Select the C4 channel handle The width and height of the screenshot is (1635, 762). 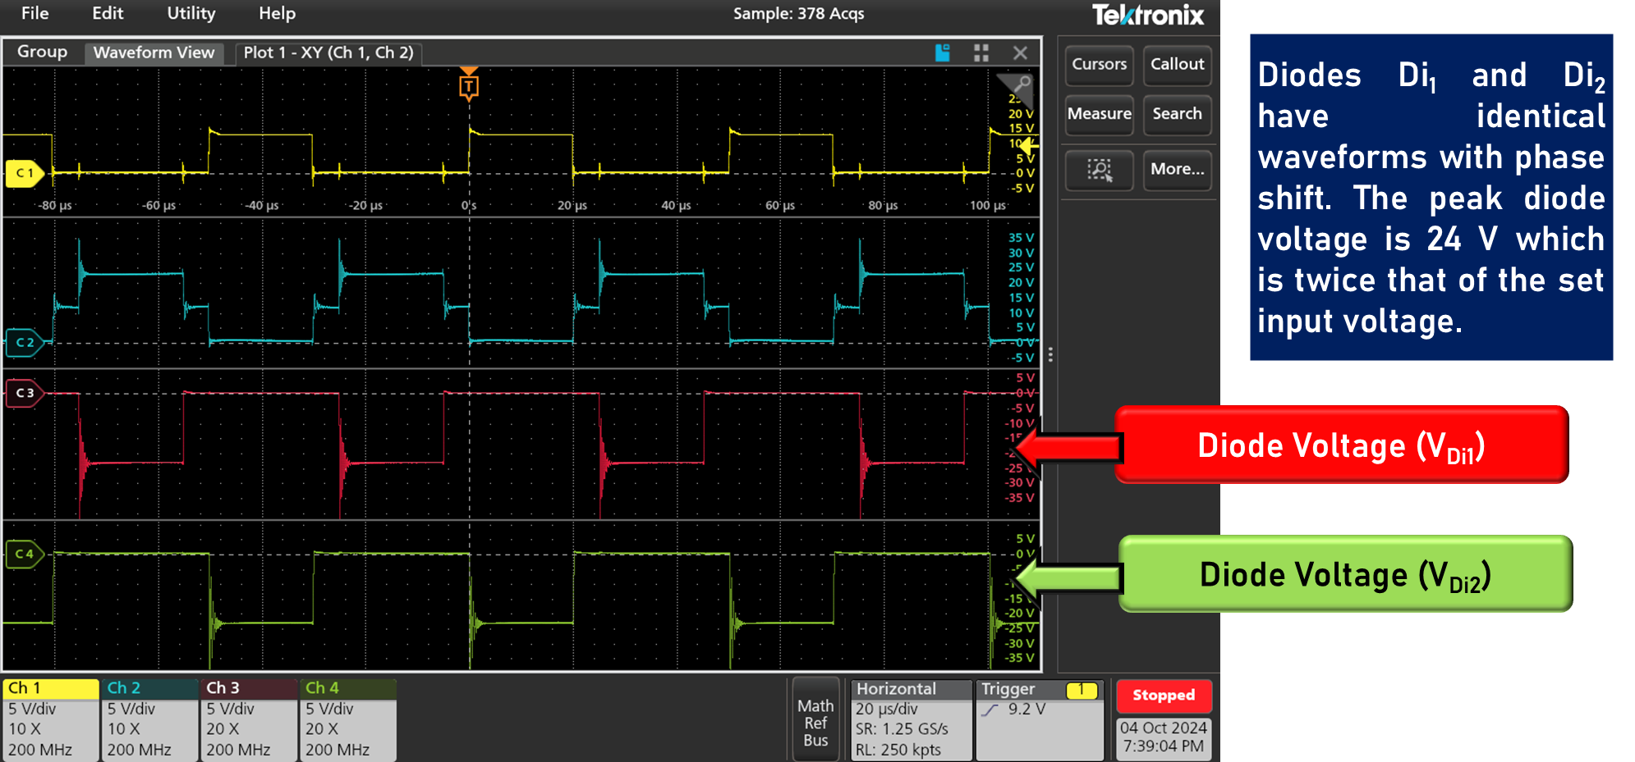click(25, 554)
